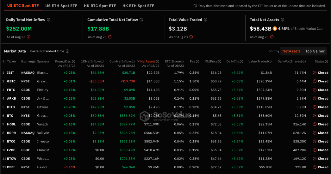Sort table by Top Gainer
The image size is (331, 174).
pos(315,51)
